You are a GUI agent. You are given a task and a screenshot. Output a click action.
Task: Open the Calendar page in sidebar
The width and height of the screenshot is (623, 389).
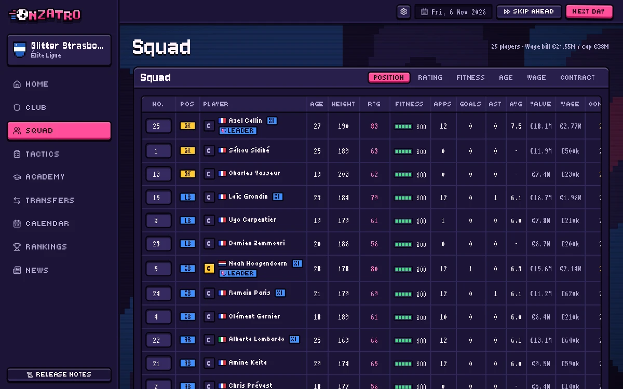59,224
